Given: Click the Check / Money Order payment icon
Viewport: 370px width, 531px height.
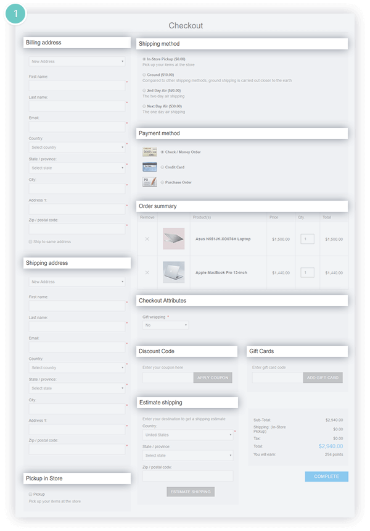Looking at the screenshot, I should 149,152.
